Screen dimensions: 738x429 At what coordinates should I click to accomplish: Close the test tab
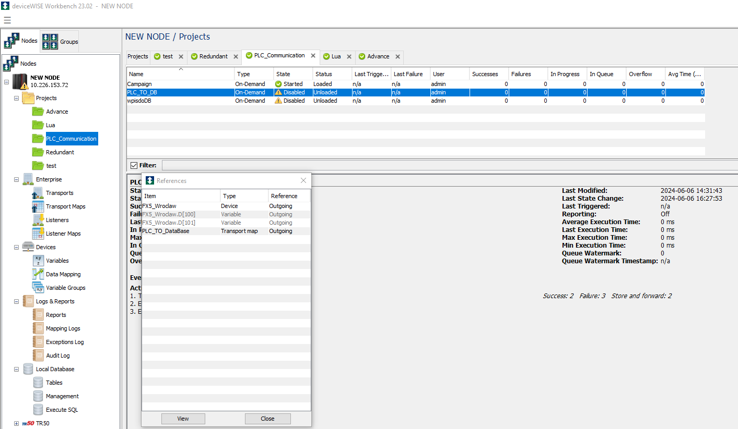(x=181, y=57)
